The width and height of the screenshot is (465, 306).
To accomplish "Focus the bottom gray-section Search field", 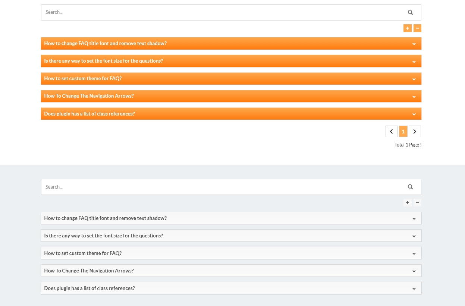I will tap(220, 187).
